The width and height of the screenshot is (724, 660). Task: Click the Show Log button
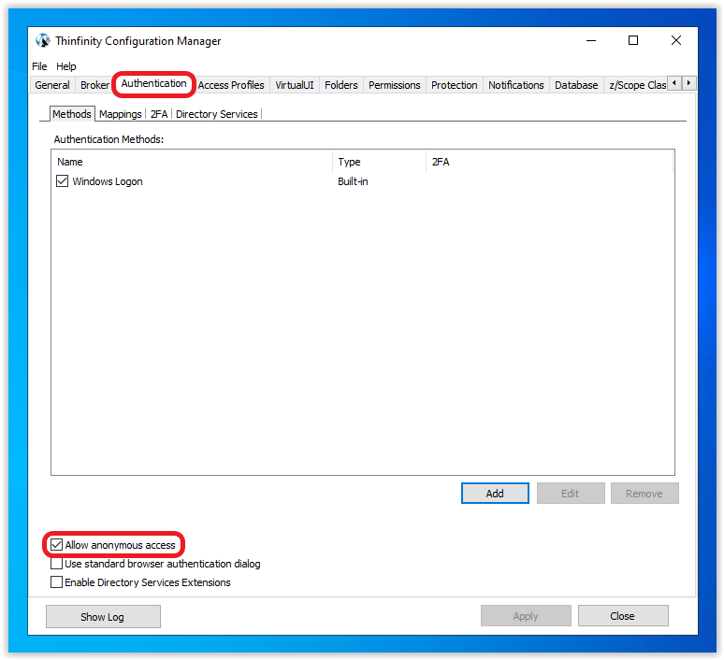(103, 617)
